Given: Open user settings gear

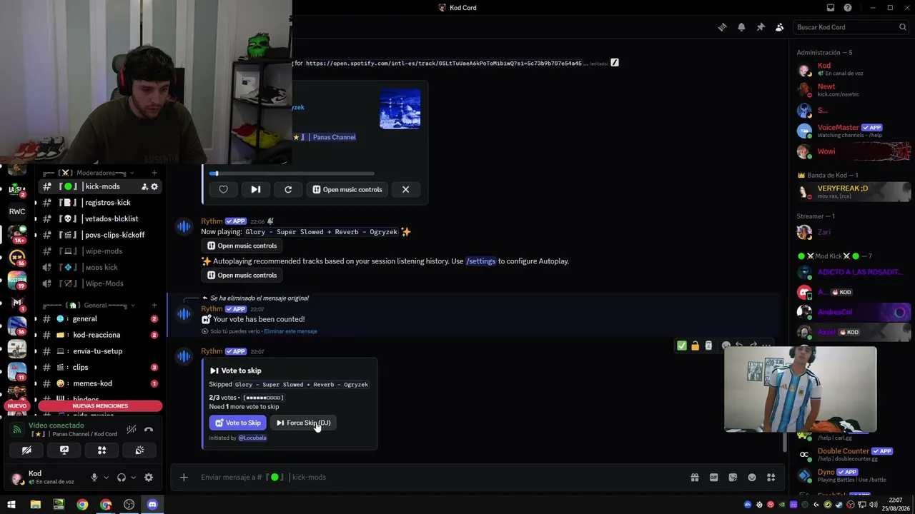Looking at the screenshot, I should click(x=149, y=478).
